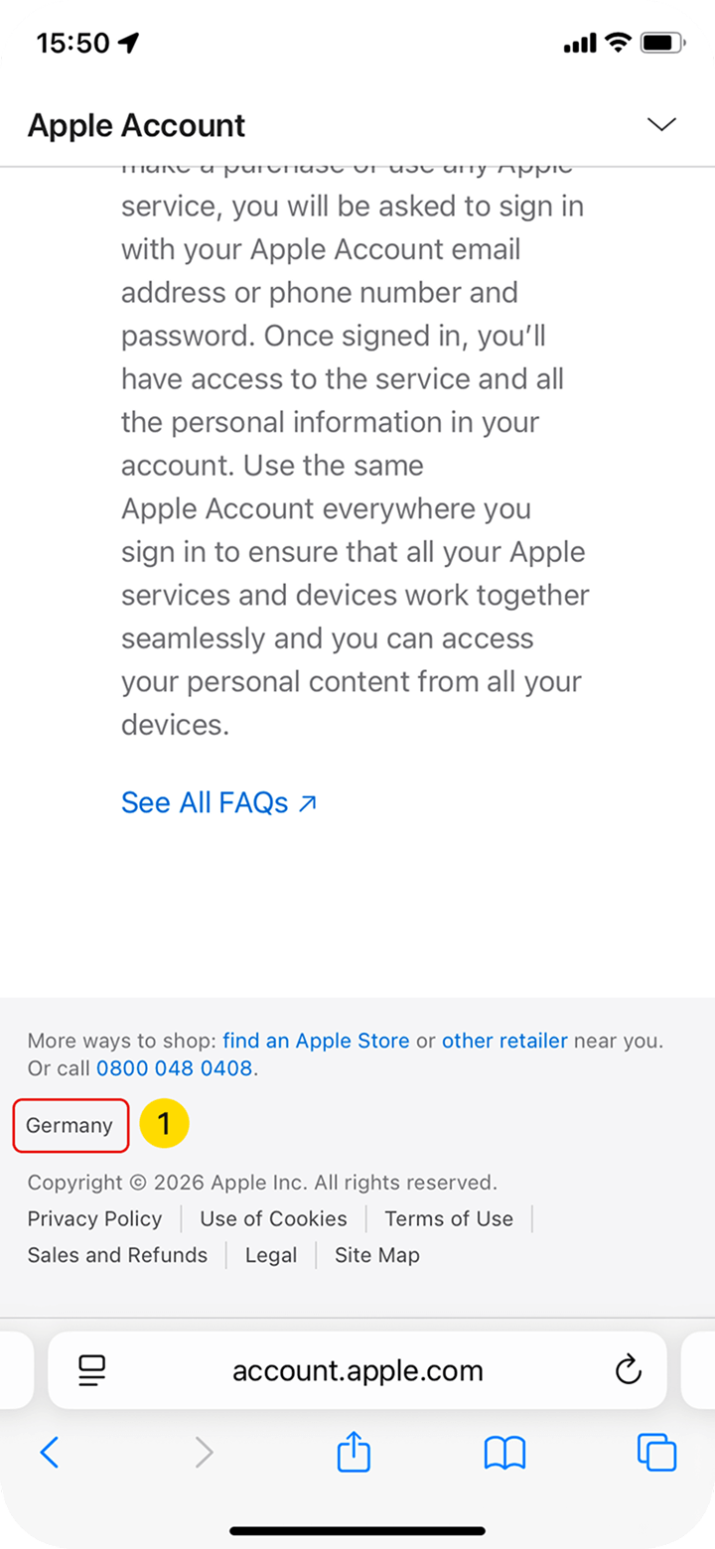Open the Terms of Use link
Image resolution: width=715 pixels, height=1549 pixels.
coord(449,1218)
